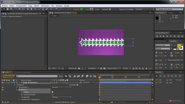Open the Completa resolution dropdown
Image resolution: width=185 pixels, height=104 pixels.
coord(93,68)
